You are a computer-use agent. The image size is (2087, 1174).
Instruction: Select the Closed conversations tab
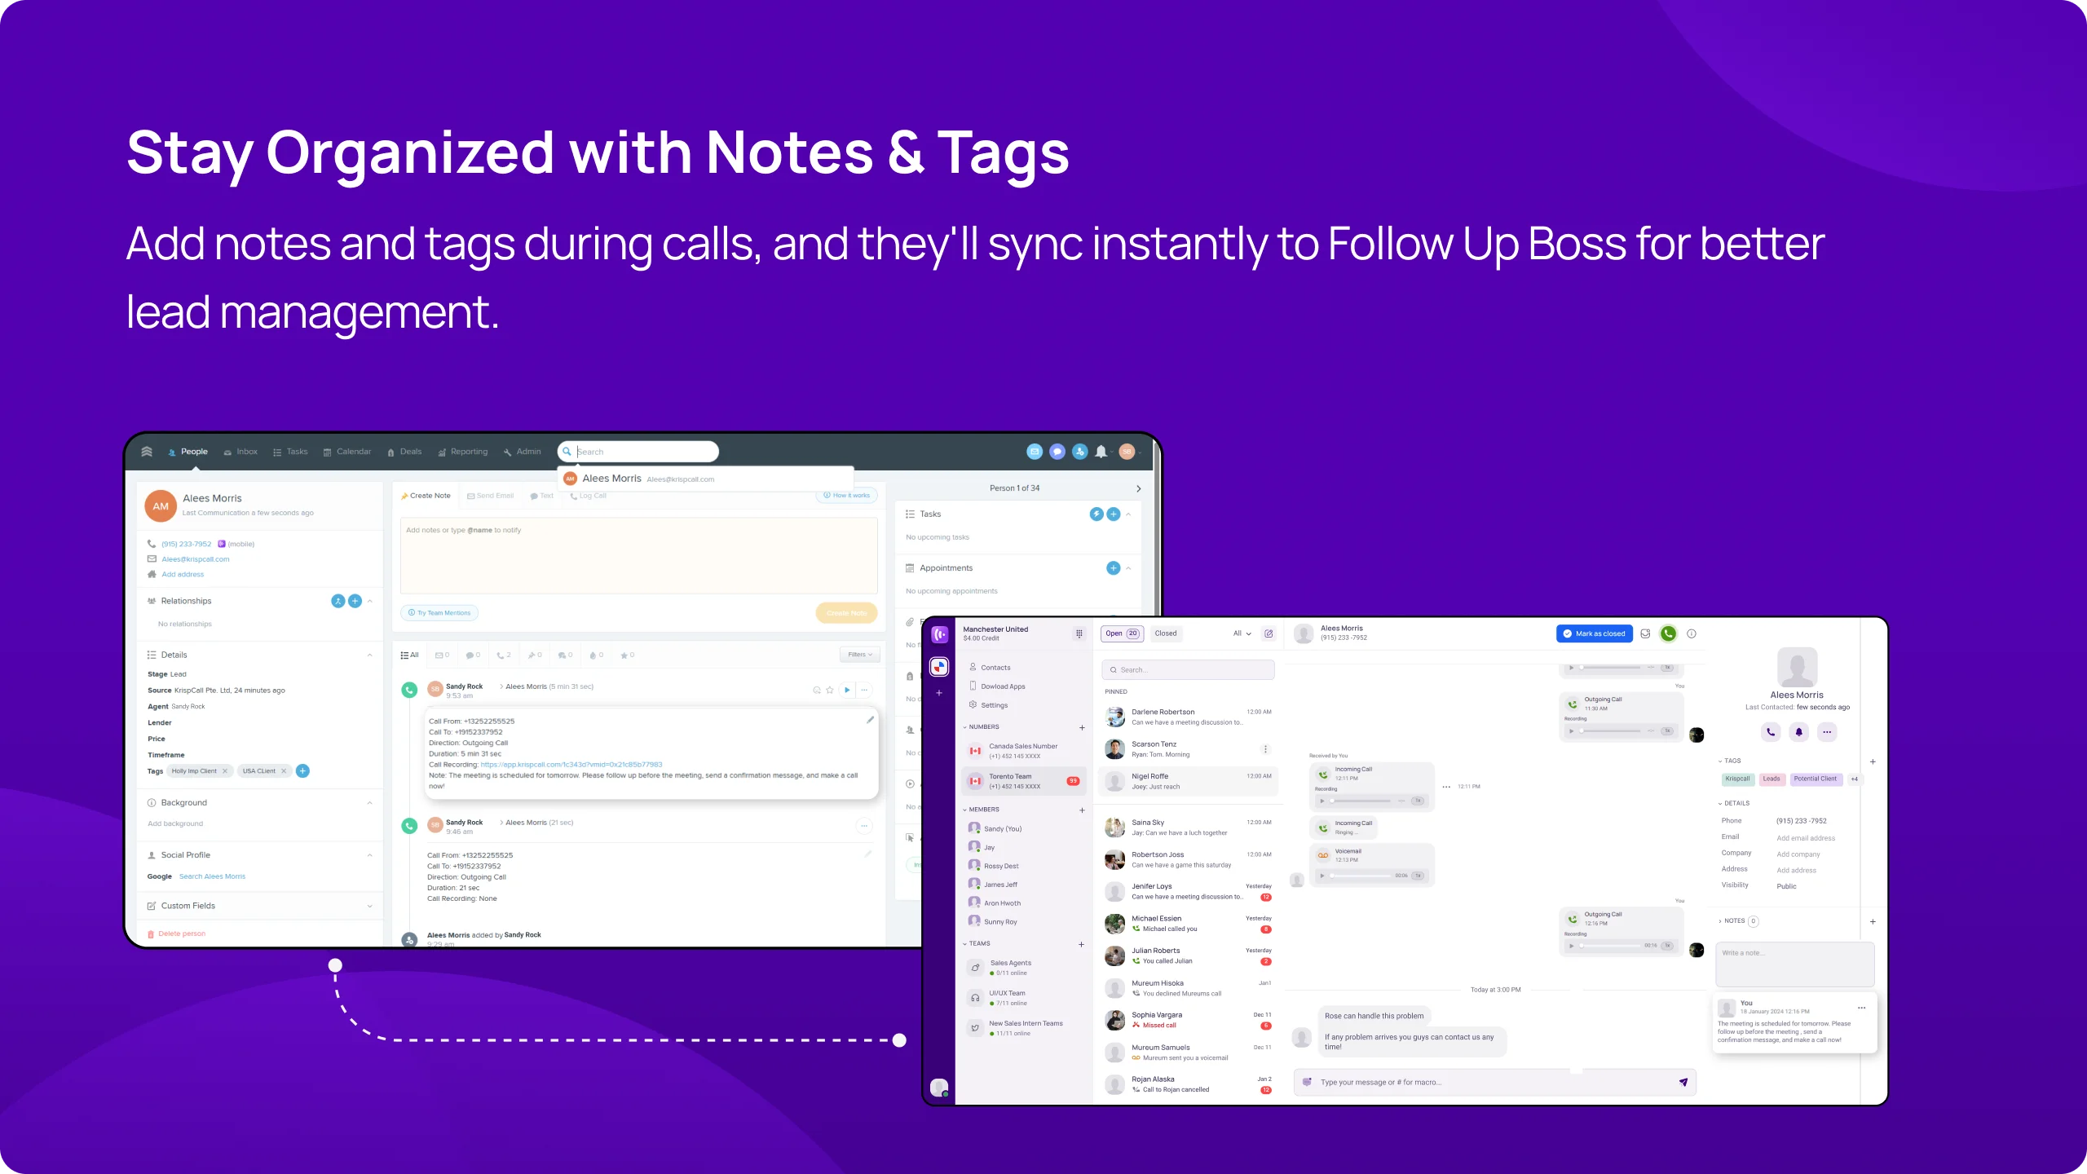[x=1166, y=633]
